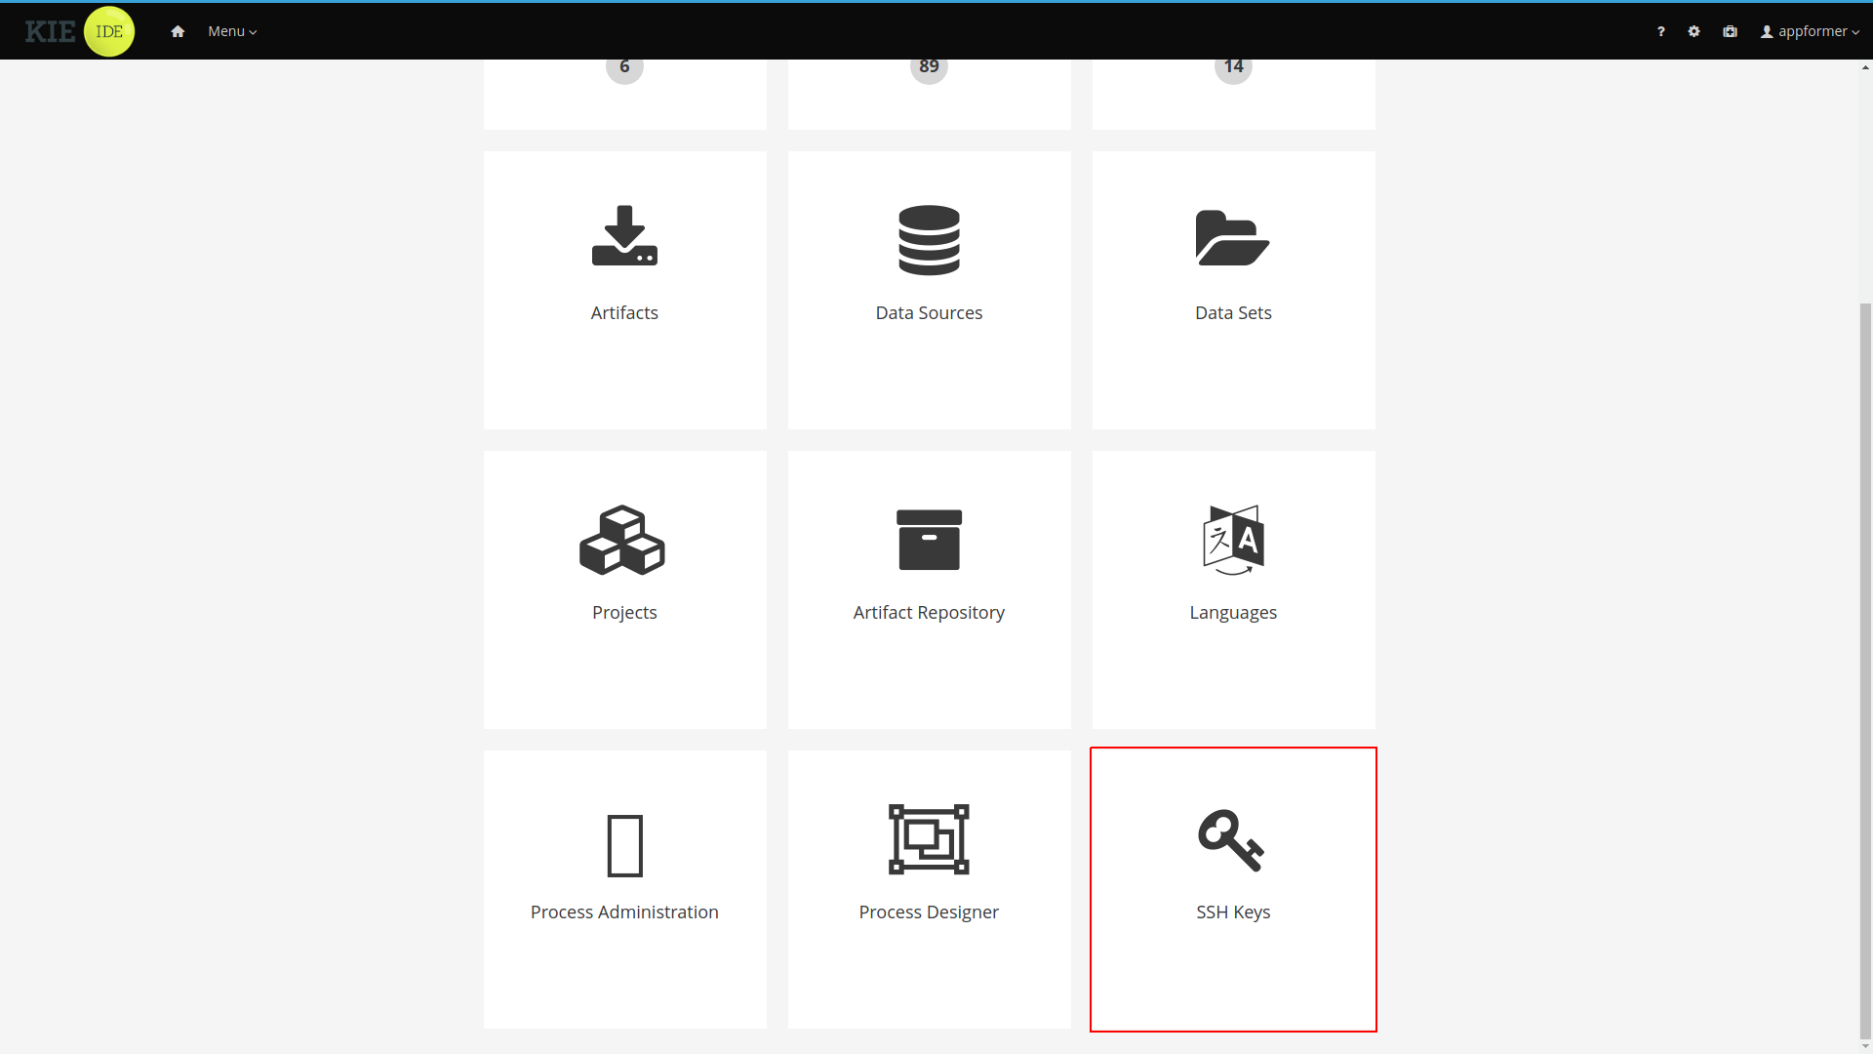Open the Artifacts panel
The image size is (1873, 1054).
(624, 290)
